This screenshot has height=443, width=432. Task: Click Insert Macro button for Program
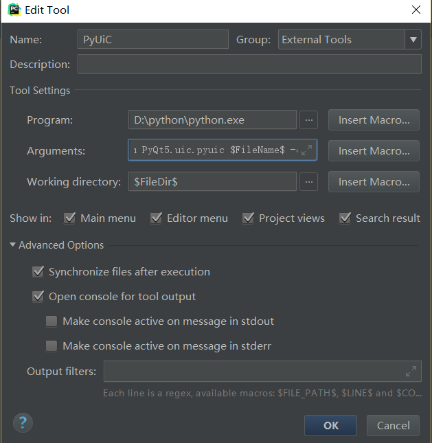374,120
